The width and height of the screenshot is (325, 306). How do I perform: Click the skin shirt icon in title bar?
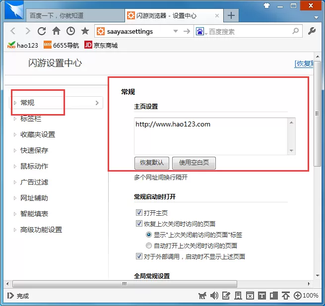coord(267,5)
